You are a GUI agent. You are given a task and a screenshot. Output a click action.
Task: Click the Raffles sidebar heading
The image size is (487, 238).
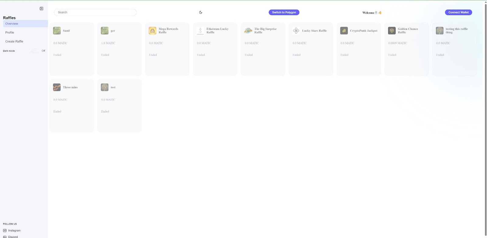9,18
